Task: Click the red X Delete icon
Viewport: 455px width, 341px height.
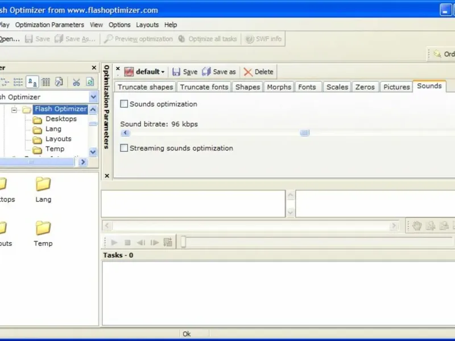Action: (x=248, y=72)
